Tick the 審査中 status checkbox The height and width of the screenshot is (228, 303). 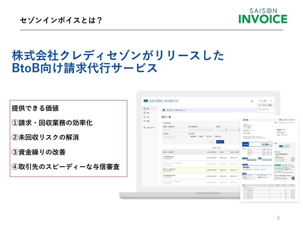pyautogui.click(x=198, y=136)
